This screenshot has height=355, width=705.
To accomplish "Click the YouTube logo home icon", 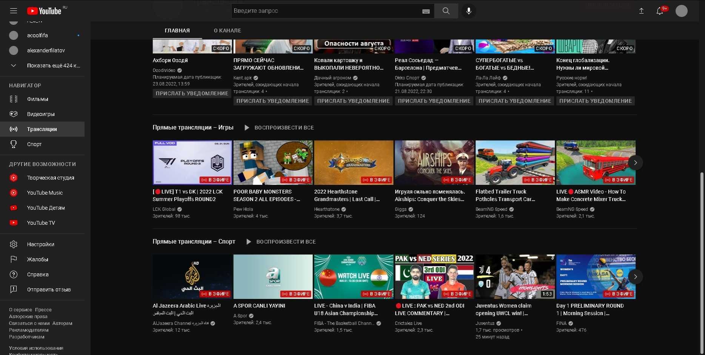I will (44, 11).
